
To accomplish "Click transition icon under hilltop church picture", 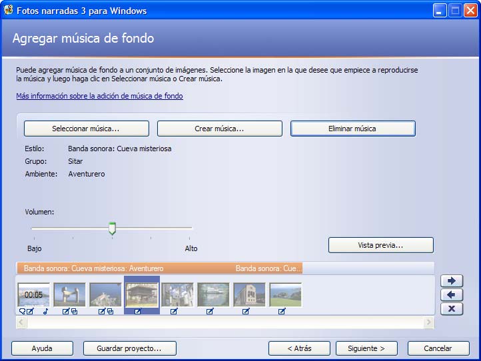I will tap(110, 311).
